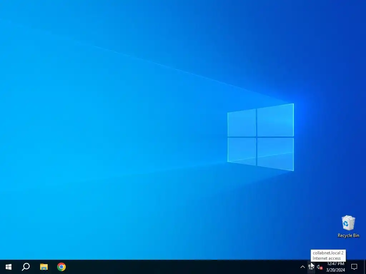Viewport: 366px width, 274px height.
Task: Open the taskbar search magnifier
Action: click(x=26, y=267)
